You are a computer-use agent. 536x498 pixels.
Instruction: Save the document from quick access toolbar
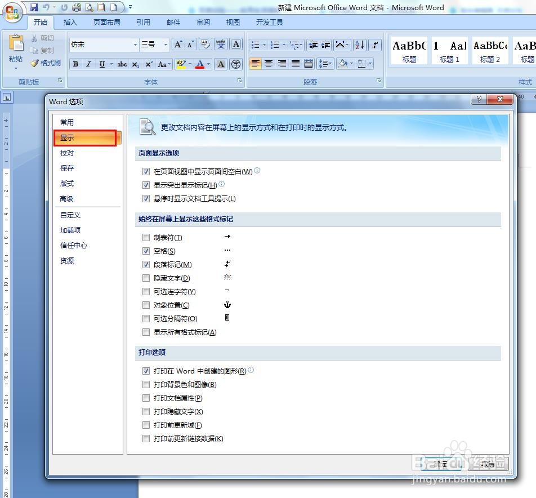point(34,7)
